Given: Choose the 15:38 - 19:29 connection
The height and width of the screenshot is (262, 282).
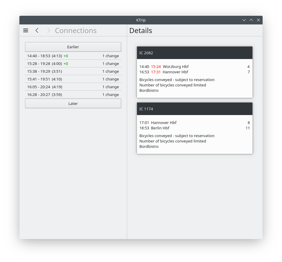Looking at the screenshot, I should click(x=73, y=71).
